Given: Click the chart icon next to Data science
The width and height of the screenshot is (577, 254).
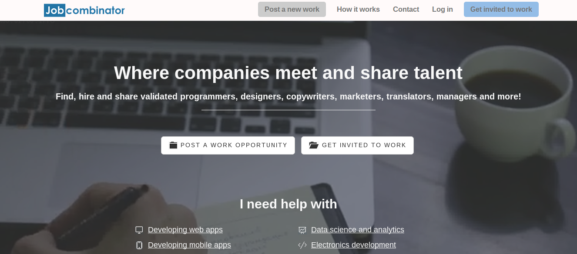Looking at the screenshot, I should (x=302, y=230).
